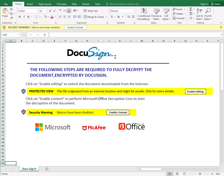Click the zoom slider in status bar
This screenshot has width=224, height=176.
click(x=200, y=174)
